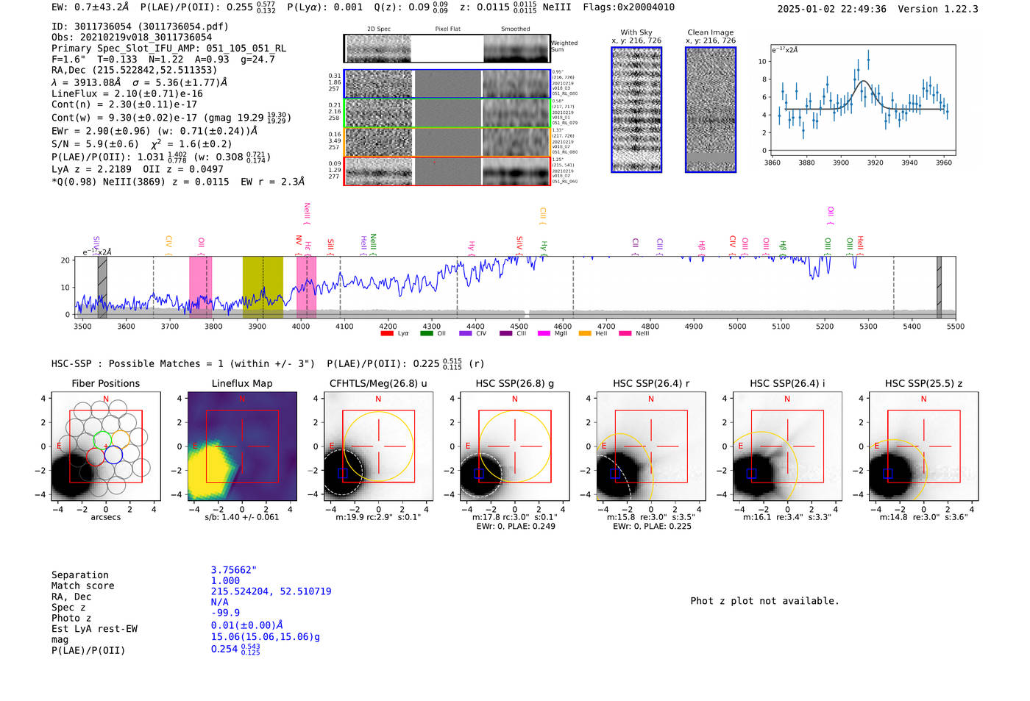This screenshot has width=1030, height=701.
Task: Click the Cont(n) = 2.30(±0.11)e-17 line
Action: pyautogui.click(x=124, y=104)
